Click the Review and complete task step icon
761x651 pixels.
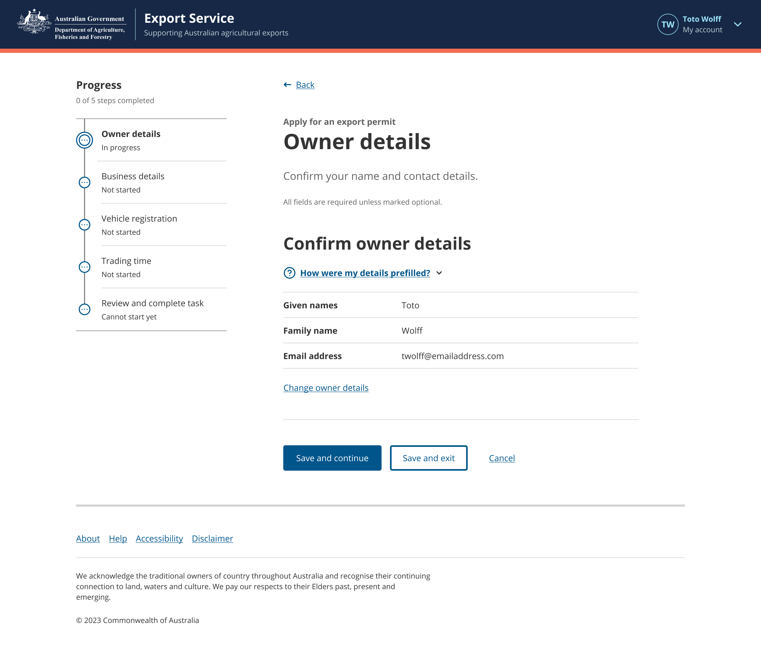tap(85, 309)
